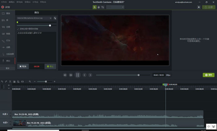The image size is (217, 131).
Task: Open the Voice Narration sidebar tab
Action: [7, 61]
